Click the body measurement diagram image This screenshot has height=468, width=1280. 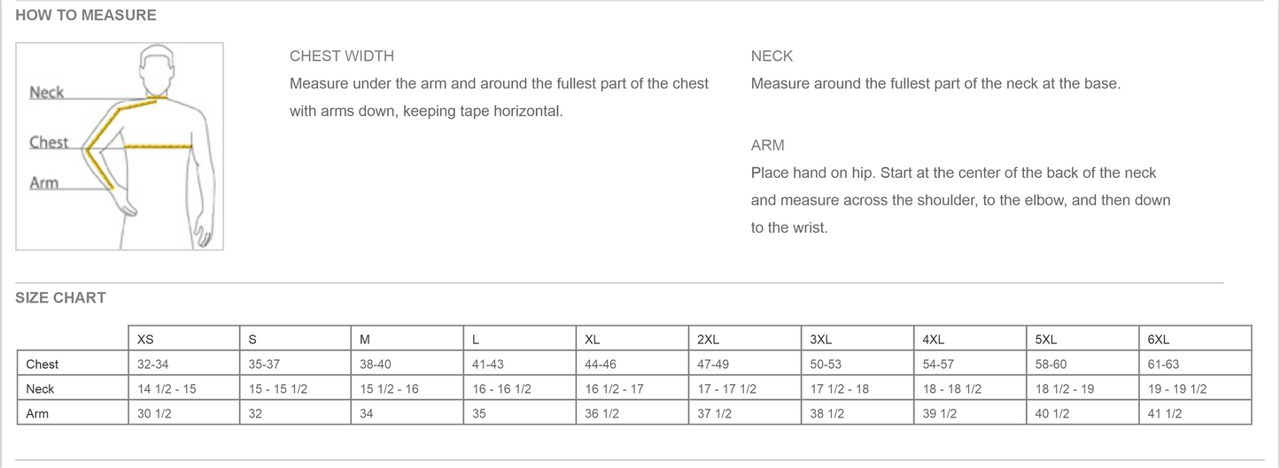(120, 146)
